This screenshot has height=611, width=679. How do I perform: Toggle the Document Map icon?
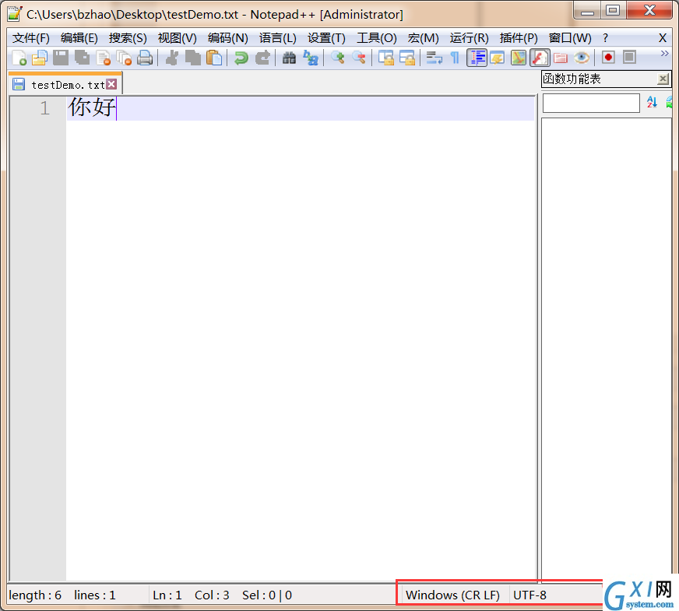pyautogui.click(x=519, y=58)
